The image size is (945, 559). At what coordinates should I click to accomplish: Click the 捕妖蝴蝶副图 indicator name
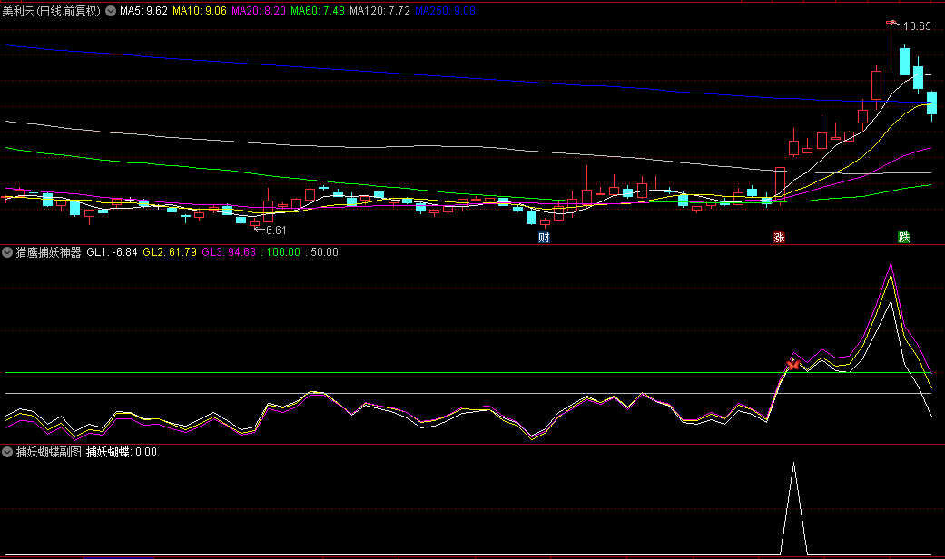[48, 451]
